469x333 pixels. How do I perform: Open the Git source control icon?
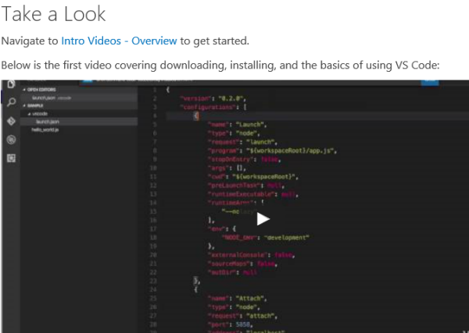pos(11,121)
